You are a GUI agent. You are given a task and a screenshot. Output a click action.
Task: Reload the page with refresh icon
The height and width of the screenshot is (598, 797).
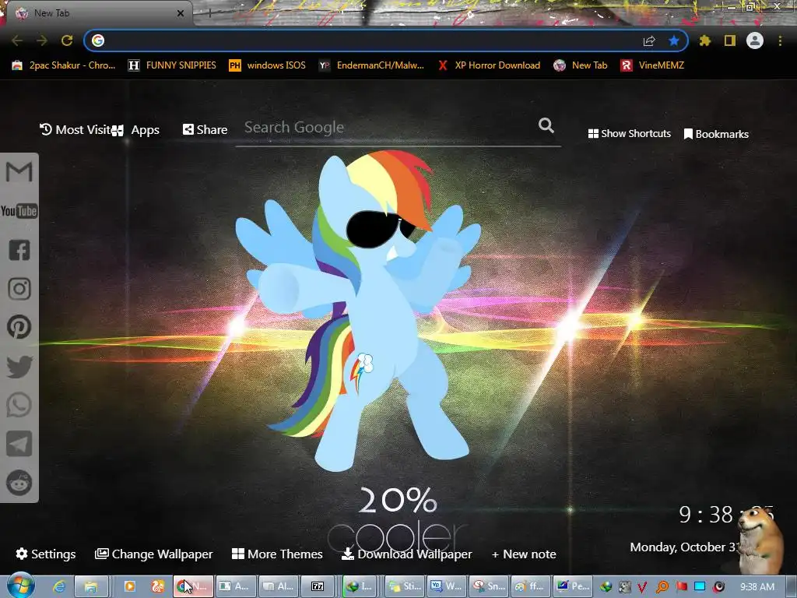(67, 40)
